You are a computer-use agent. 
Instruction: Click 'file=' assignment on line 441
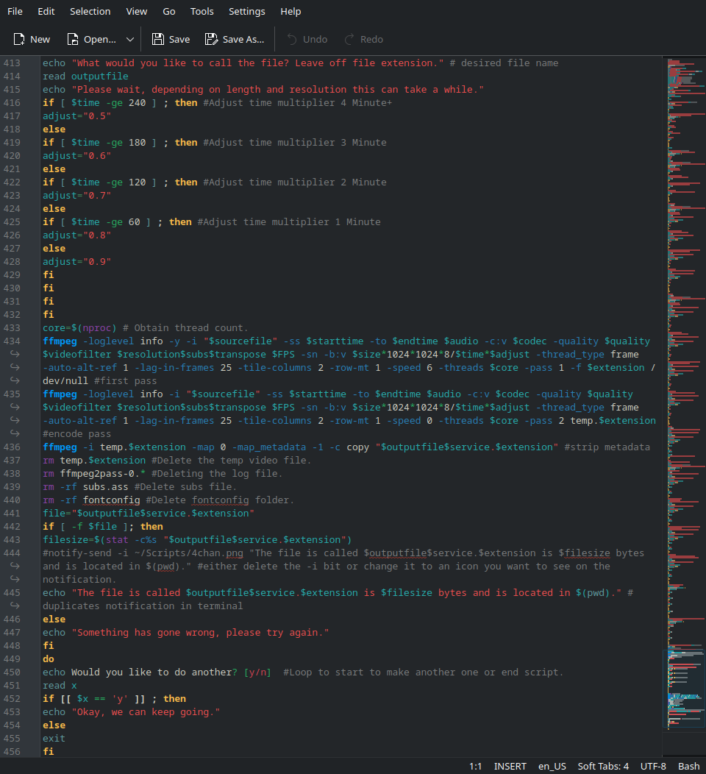coord(57,513)
